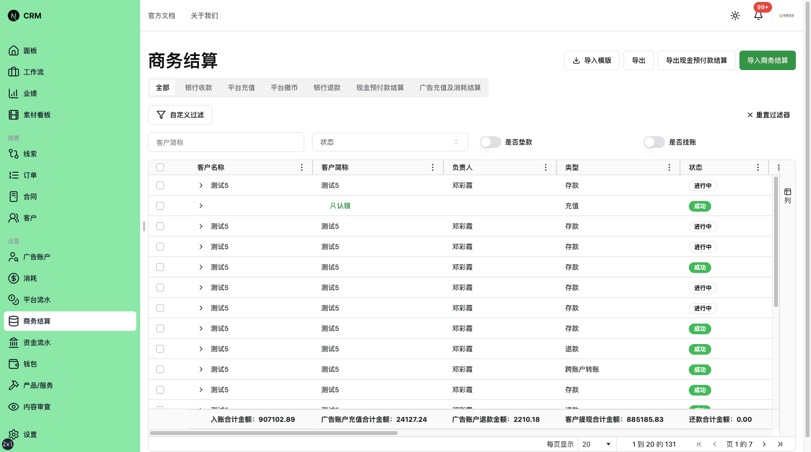Image resolution: width=811 pixels, height=452 pixels.
Task: Open the 每页显示 page size dropdown
Action: [596, 444]
